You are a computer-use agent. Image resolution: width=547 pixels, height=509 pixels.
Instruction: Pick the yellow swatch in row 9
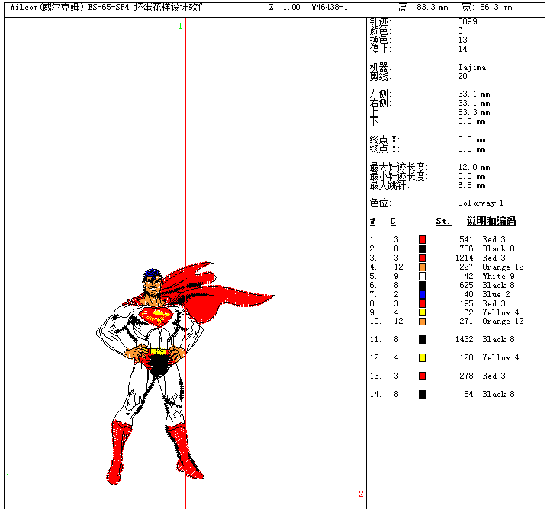(x=422, y=312)
